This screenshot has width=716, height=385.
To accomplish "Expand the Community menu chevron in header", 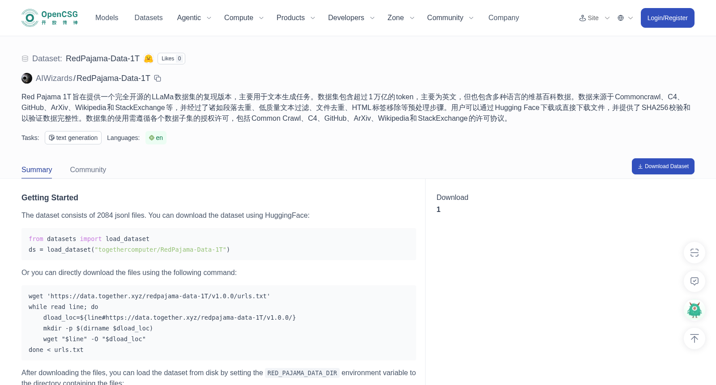I will (471, 18).
